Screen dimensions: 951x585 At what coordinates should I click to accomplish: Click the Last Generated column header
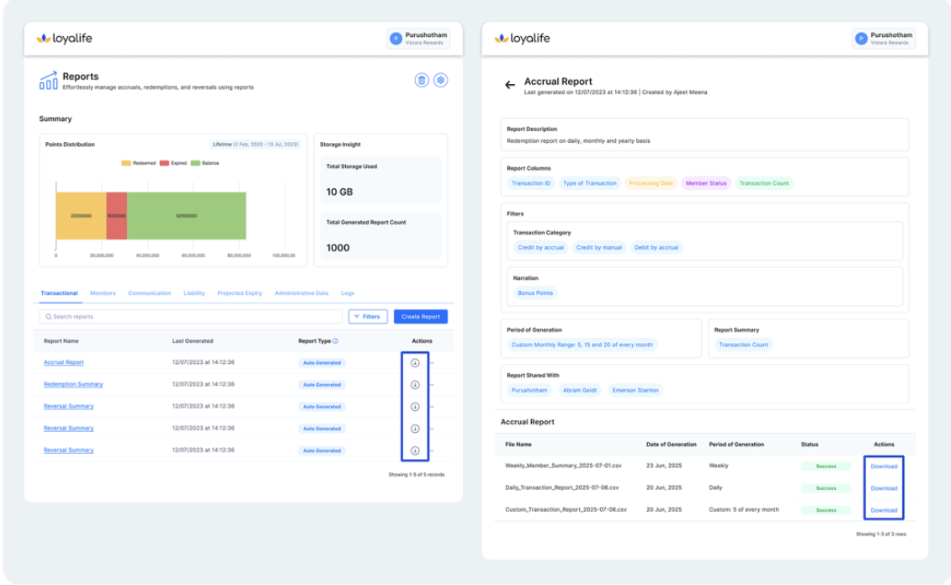coord(192,341)
